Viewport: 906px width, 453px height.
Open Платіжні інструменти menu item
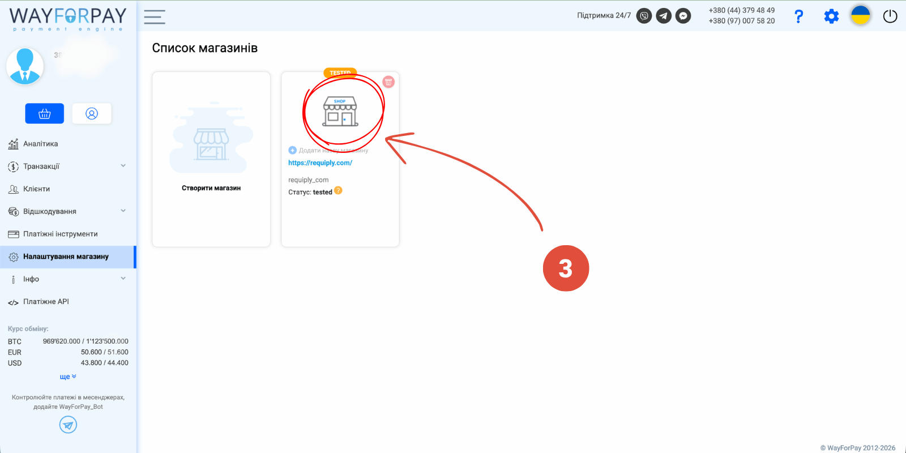coord(60,234)
